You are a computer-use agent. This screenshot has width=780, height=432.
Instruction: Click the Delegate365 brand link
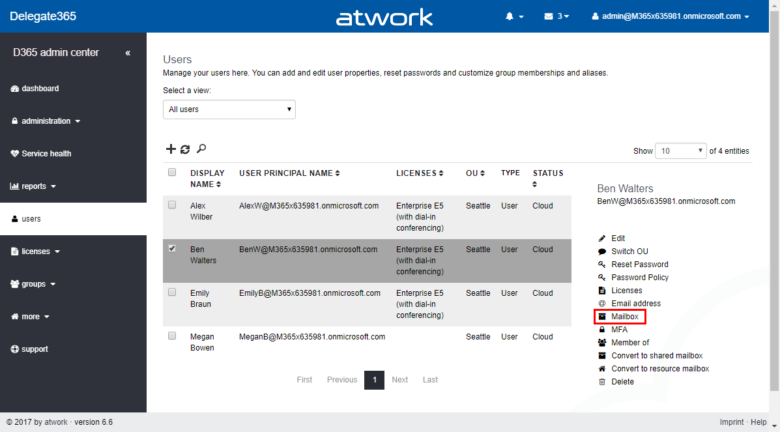43,16
